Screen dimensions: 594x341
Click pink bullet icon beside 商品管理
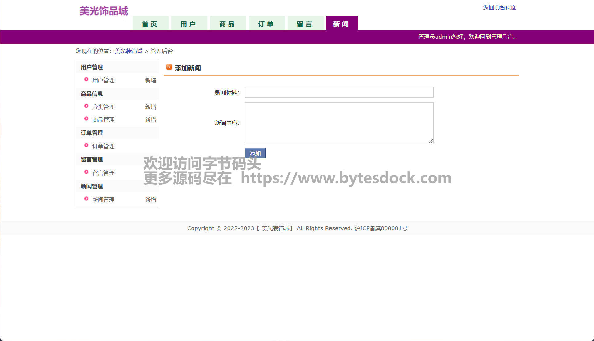pyautogui.click(x=86, y=118)
